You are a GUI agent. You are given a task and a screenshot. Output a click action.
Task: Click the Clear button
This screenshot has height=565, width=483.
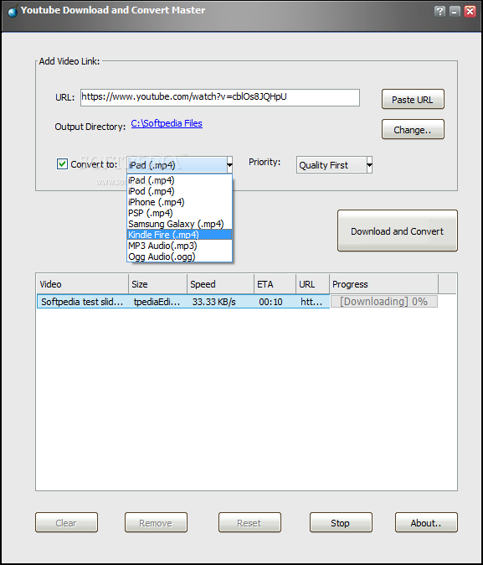pyautogui.click(x=67, y=522)
